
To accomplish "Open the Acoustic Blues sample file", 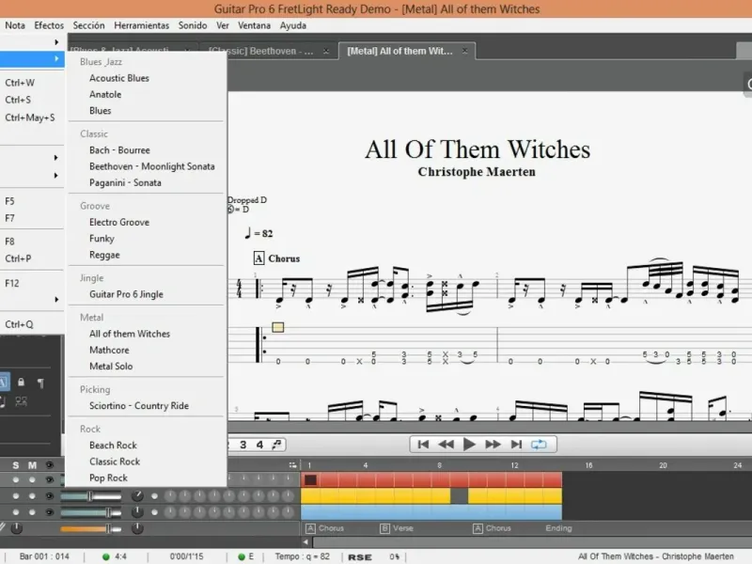I will [119, 78].
